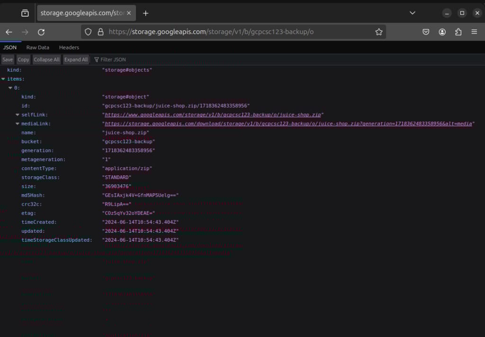Click the browser back arrow
The image size is (485, 337).
9,32
